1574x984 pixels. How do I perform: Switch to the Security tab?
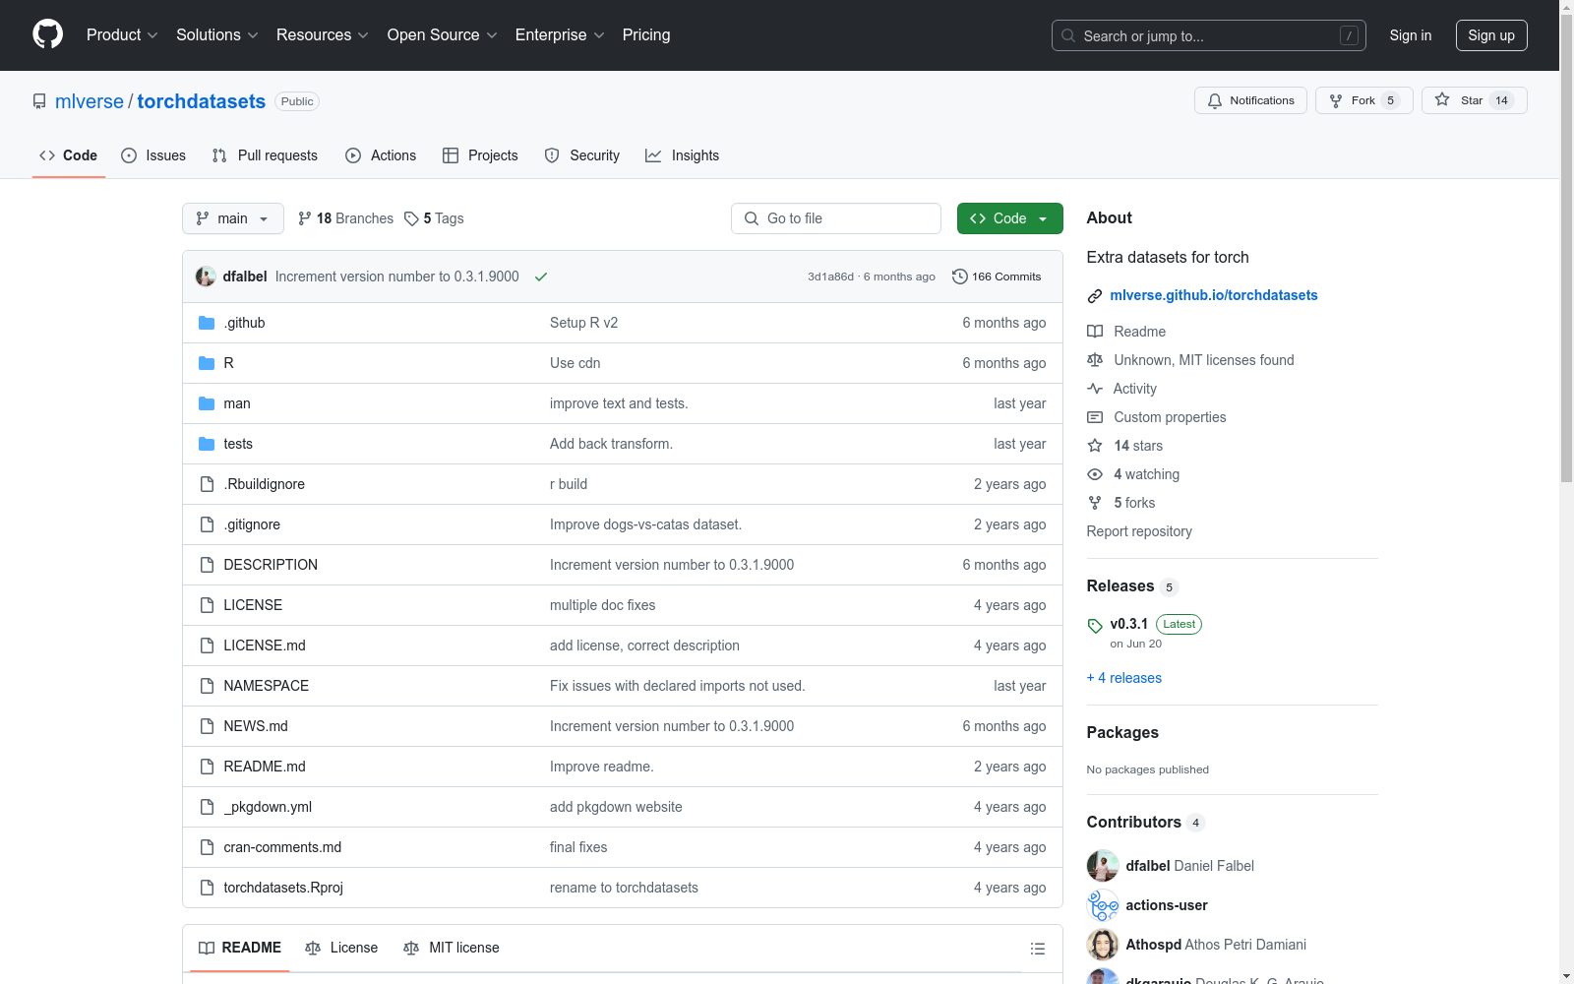[582, 155]
